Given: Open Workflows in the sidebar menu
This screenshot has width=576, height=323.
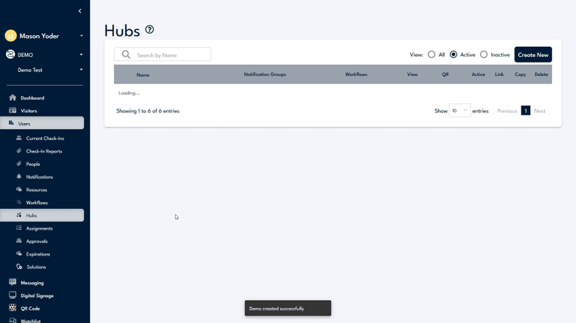Looking at the screenshot, I should tap(37, 203).
